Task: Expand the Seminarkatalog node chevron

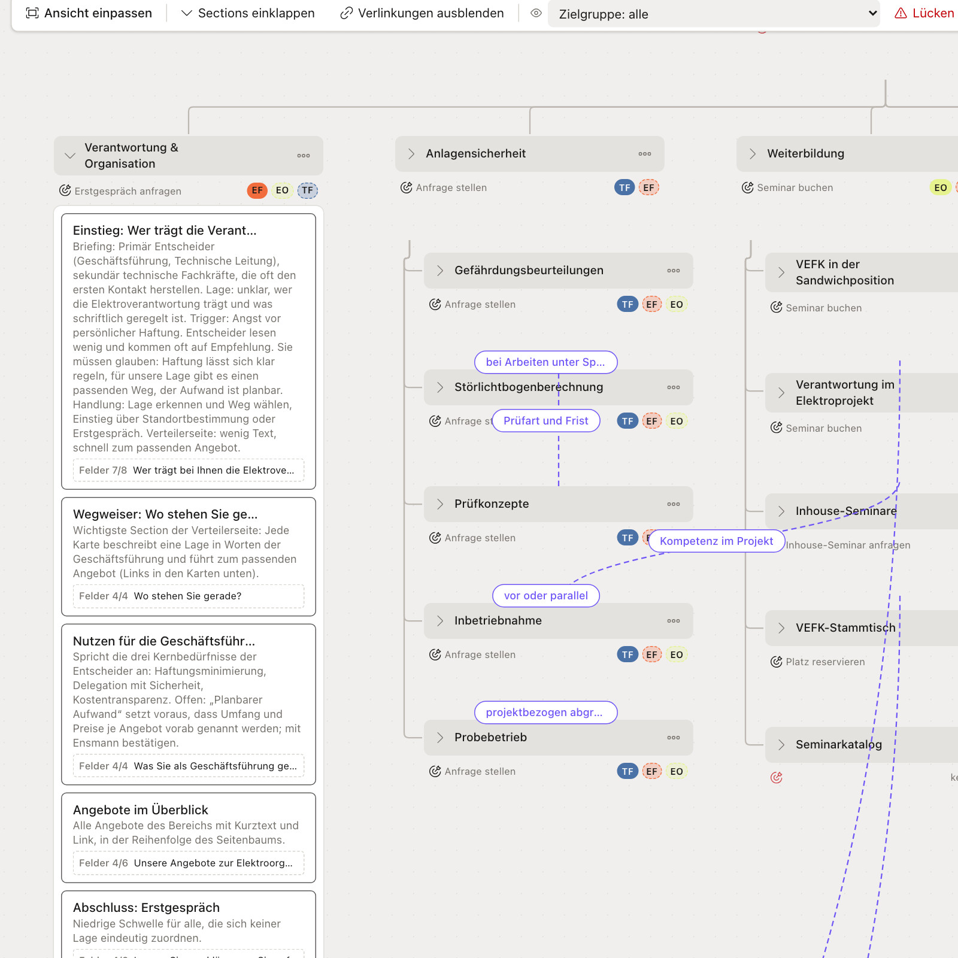Action: coord(781,745)
